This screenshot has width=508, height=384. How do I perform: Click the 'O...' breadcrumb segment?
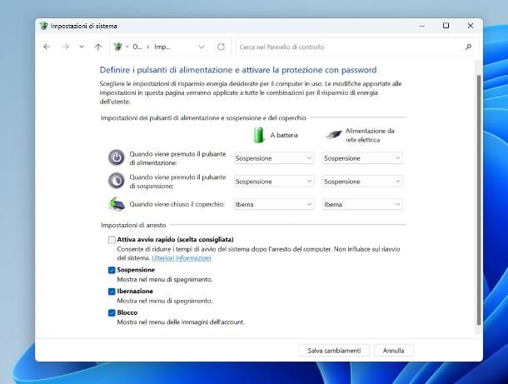[x=137, y=47]
